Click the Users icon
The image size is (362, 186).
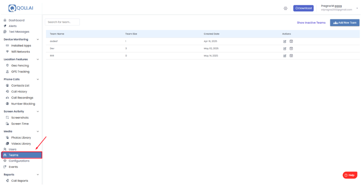[x=5, y=149]
